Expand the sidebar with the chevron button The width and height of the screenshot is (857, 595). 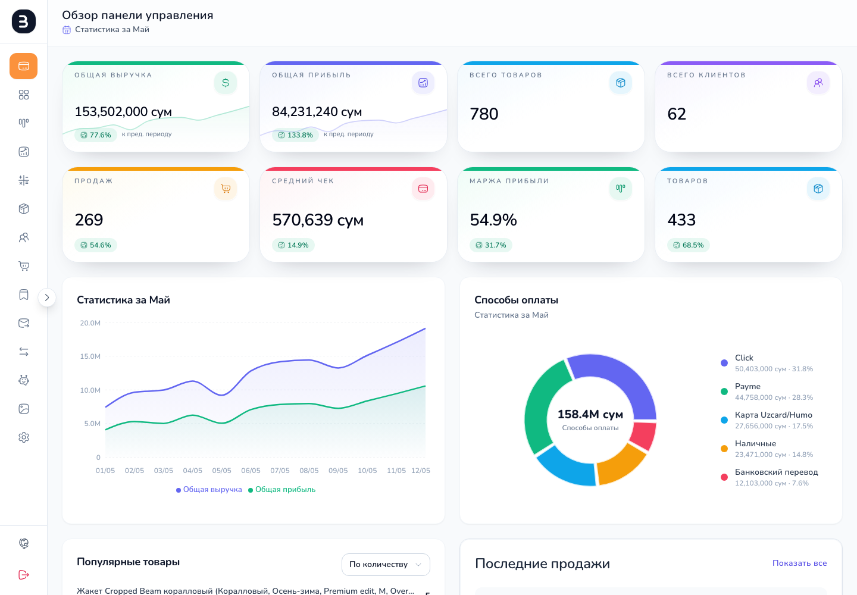[x=47, y=297]
